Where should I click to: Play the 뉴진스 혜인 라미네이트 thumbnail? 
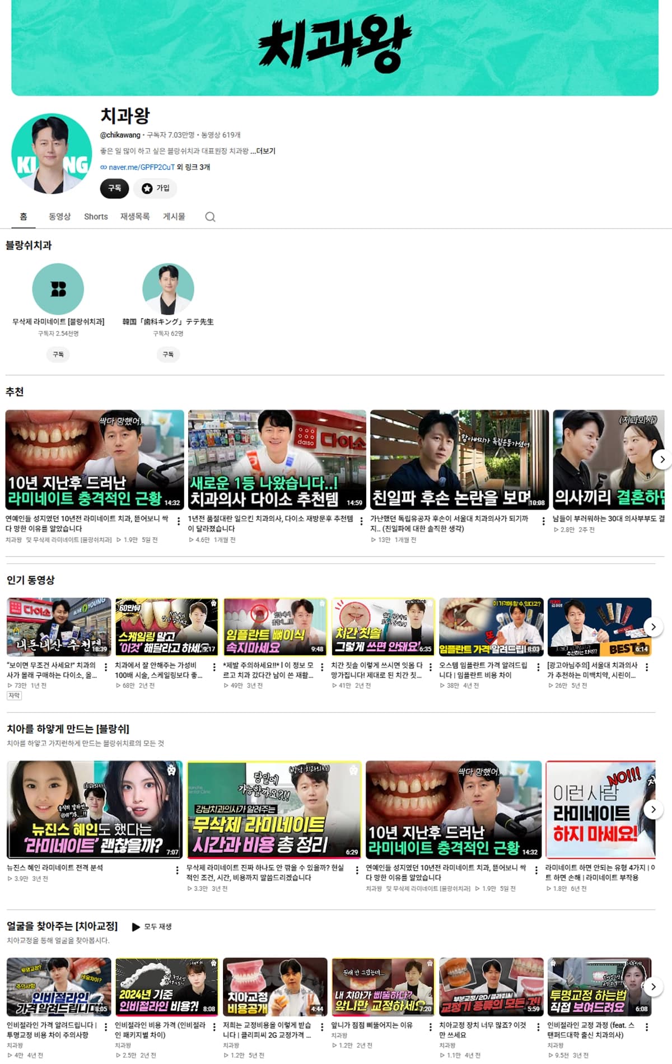(95, 810)
